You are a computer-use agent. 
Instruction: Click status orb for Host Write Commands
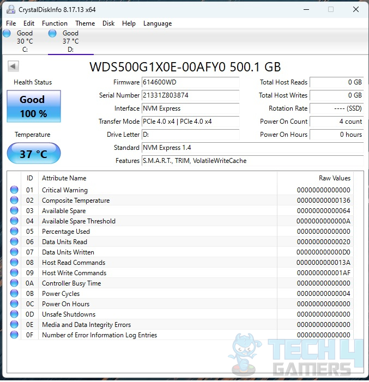click(14, 272)
